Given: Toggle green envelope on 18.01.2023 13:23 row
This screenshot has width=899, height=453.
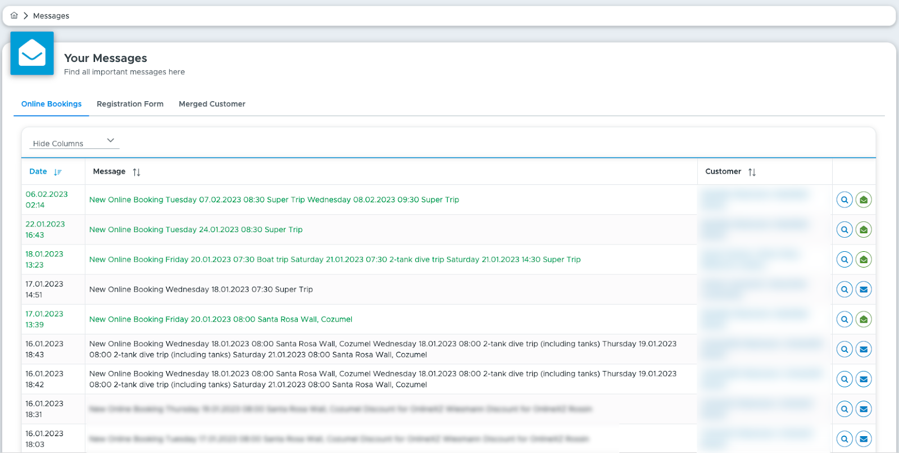Looking at the screenshot, I should [864, 260].
